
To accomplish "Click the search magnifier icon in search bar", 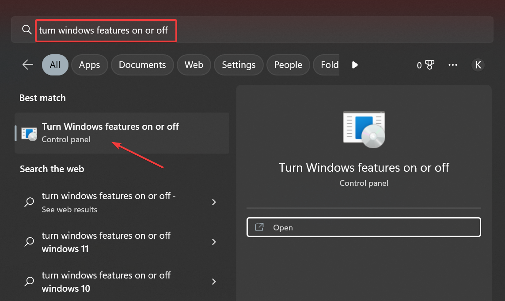I will (x=27, y=30).
